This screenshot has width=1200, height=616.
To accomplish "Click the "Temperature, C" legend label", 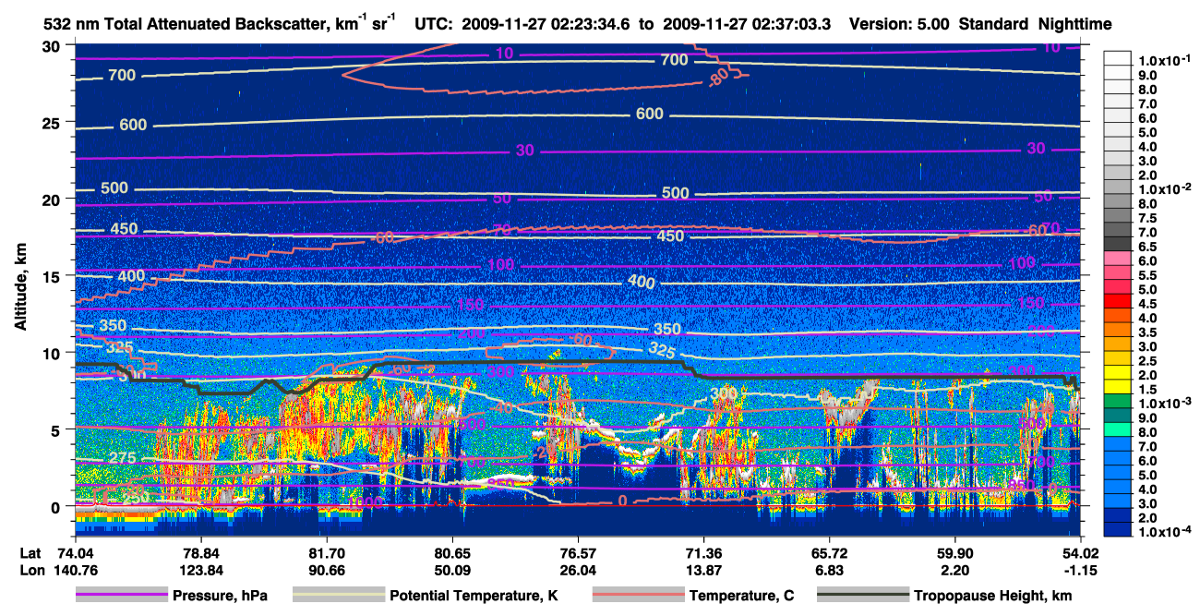I will click(x=741, y=597).
